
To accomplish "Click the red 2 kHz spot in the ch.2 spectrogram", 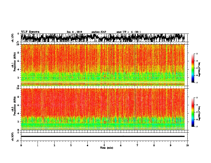I will [x=105, y=122].
